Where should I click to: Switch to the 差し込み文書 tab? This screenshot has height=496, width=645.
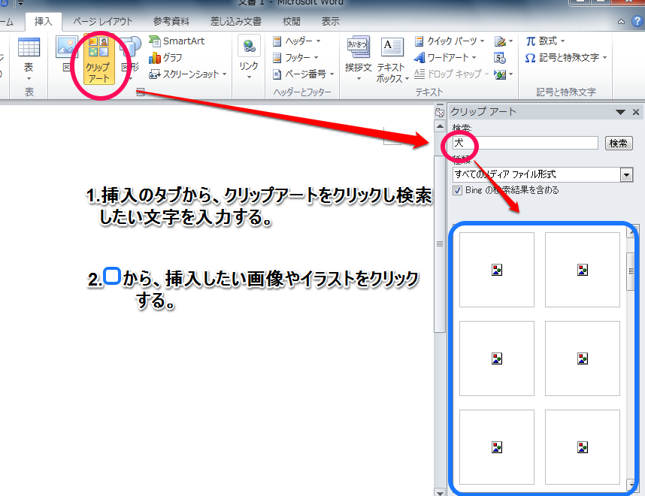(236, 21)
